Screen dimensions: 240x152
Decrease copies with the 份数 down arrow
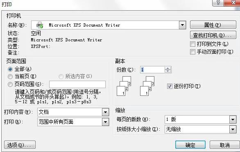[168, 71]
